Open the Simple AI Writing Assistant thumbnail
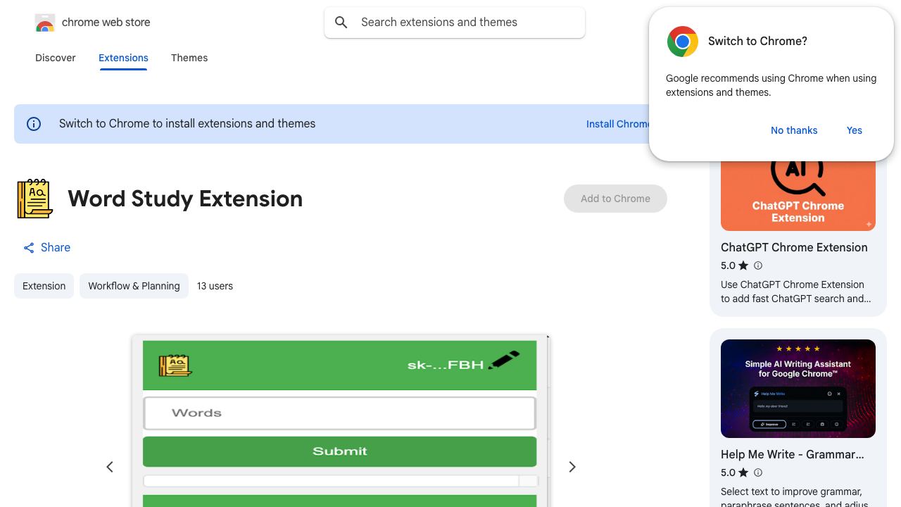 point(798,389)
